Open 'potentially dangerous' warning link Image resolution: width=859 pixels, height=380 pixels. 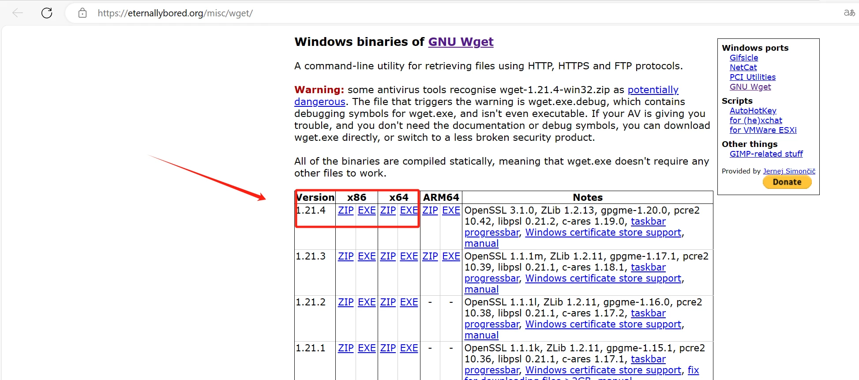point(653,90)
